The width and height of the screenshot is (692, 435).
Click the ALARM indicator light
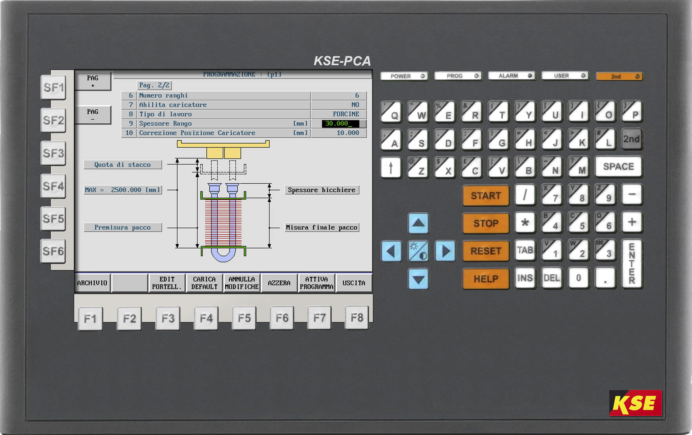tap(512, 76)
